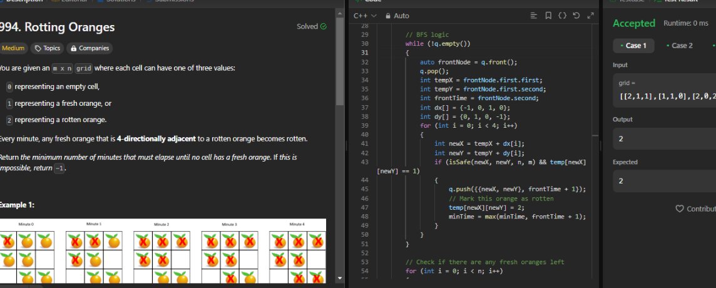Click the int frontTime declaration line
This screenshot has width=716, height=288.
479,98
